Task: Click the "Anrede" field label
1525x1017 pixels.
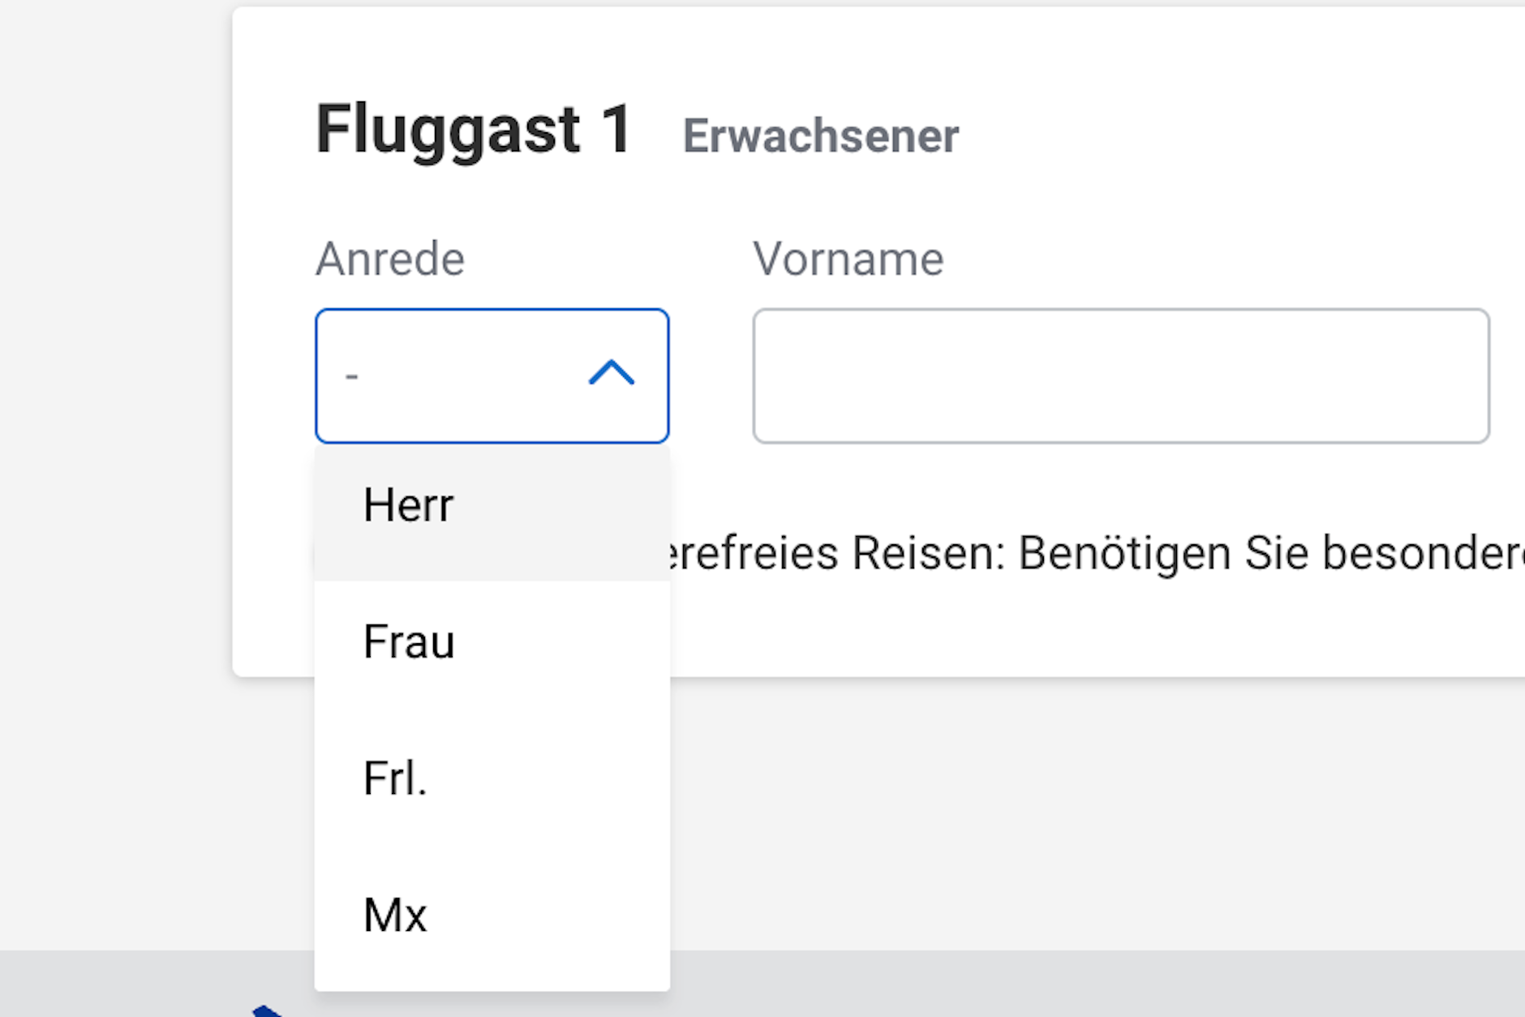Action: click(x=389, y=258)
